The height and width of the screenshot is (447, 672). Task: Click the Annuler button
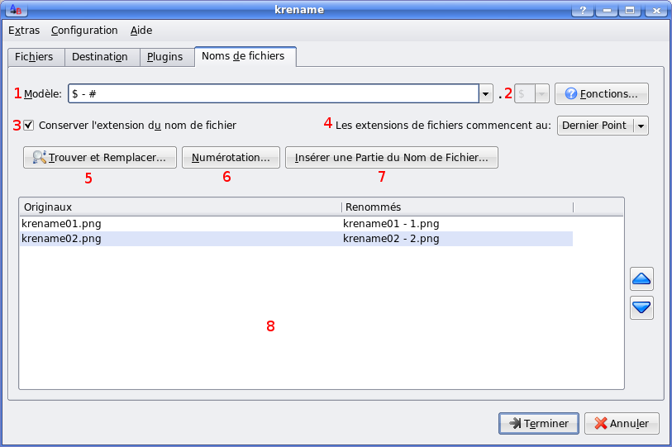[622, 423]
